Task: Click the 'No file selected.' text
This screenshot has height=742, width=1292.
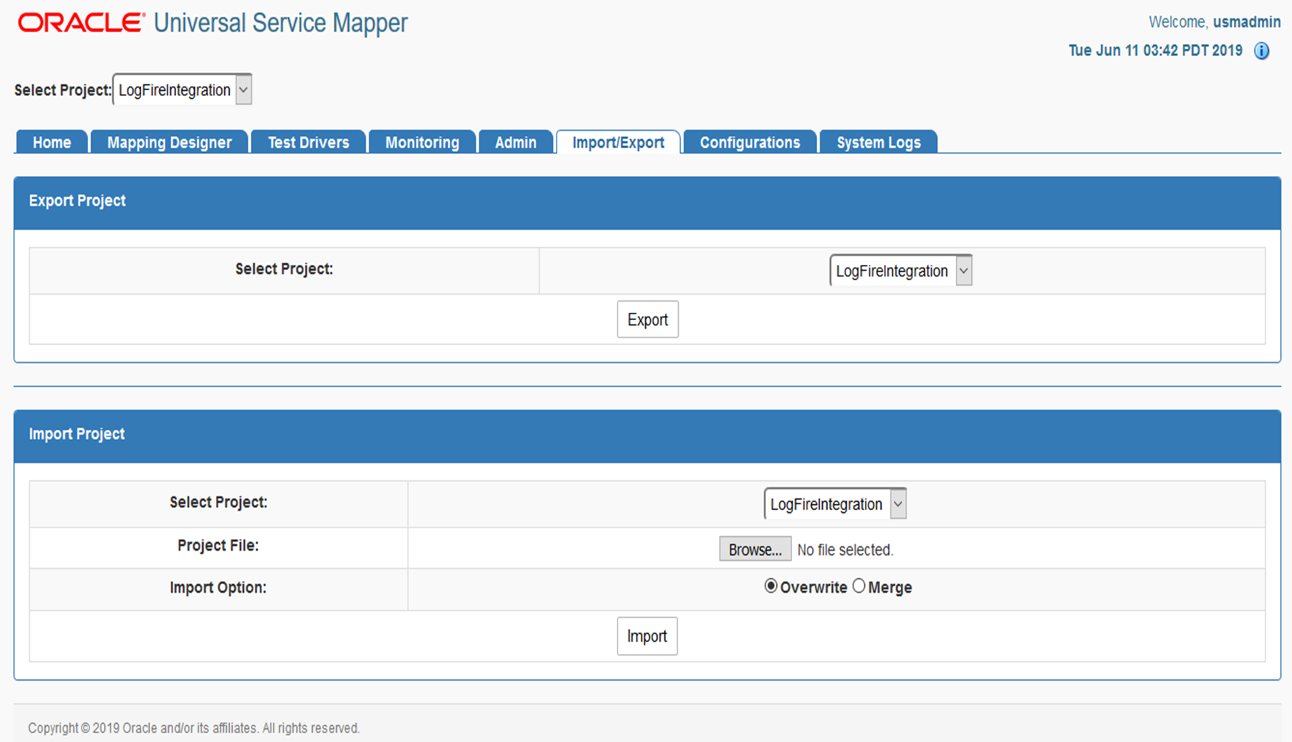Action: click(845, 550)
